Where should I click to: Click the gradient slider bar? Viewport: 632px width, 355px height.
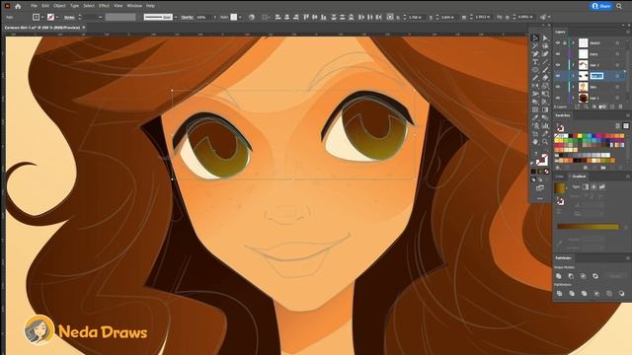point(589,227)
